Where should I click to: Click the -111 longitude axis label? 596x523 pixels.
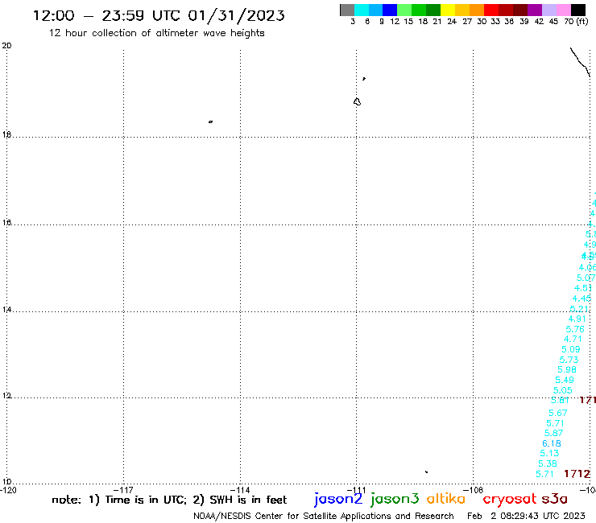point(356,490)
